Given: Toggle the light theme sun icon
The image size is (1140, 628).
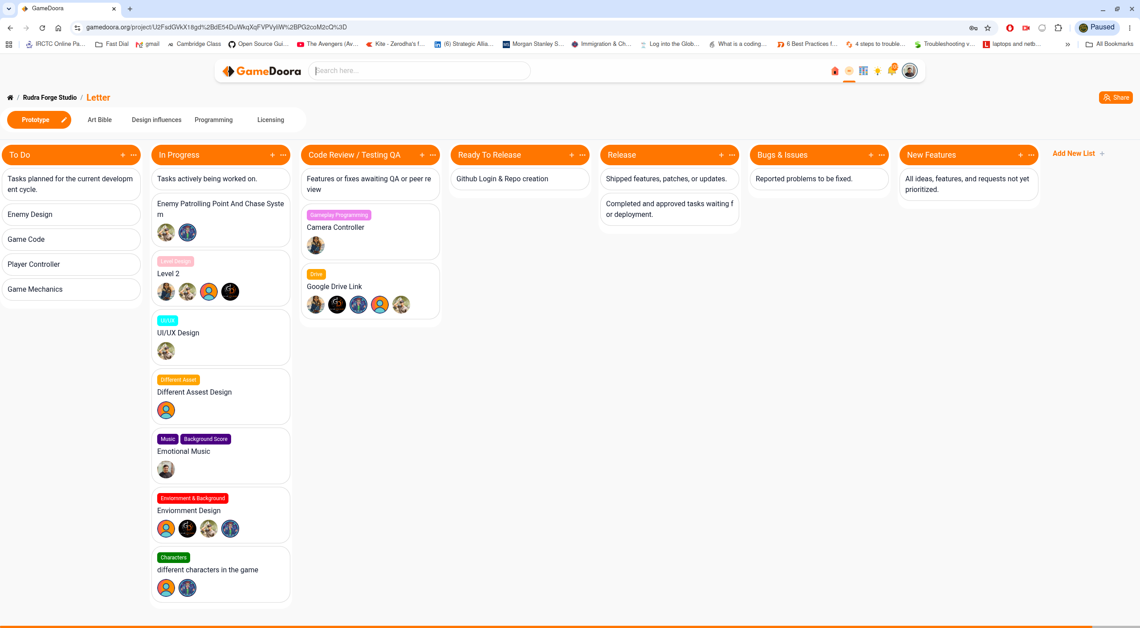Looking at the screenshot, I should [x=878, y=71].
